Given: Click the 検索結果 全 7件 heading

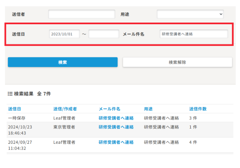Looking at the screenshot, I should (x=32, y=94).
